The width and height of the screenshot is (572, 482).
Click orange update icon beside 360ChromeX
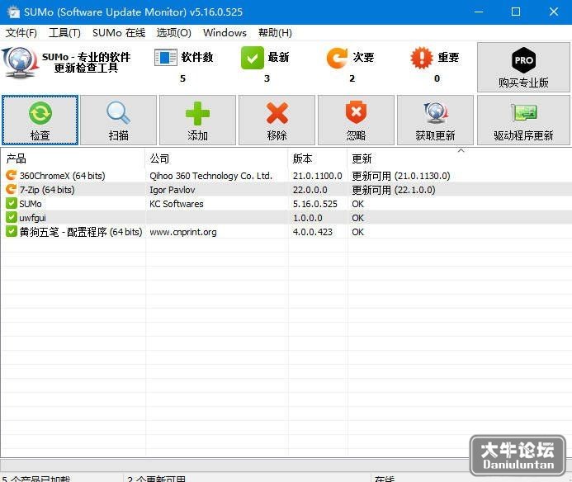point(11,176)
